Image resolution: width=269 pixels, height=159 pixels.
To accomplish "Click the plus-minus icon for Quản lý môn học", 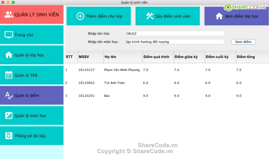I will click(x=9, y=115).
